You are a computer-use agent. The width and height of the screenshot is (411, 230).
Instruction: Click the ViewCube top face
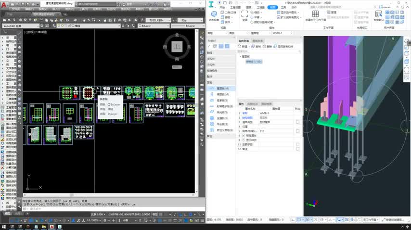coord(178,47)
